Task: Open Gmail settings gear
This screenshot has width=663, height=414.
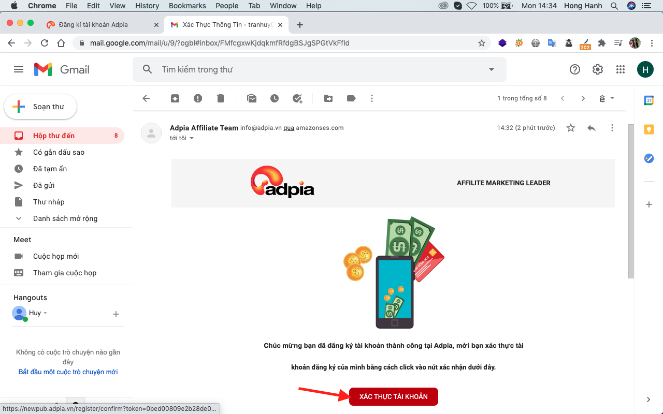Action: pyautogui.click(x=597, y=69)
